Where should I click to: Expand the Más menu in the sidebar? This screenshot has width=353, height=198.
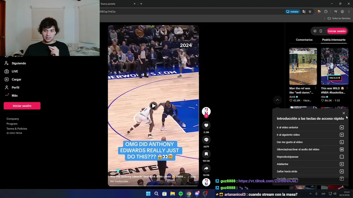click(x=15, y=95)
